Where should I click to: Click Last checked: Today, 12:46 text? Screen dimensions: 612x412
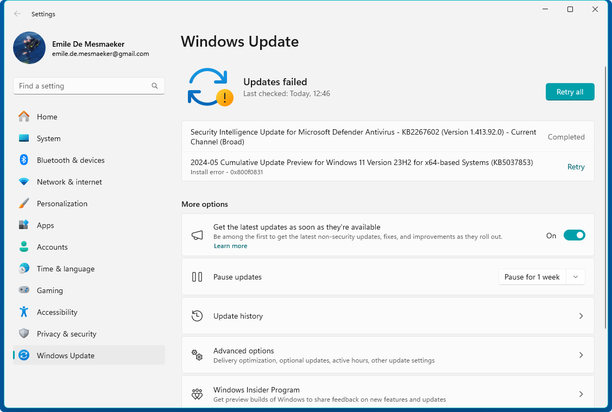[x=287, y=93]
